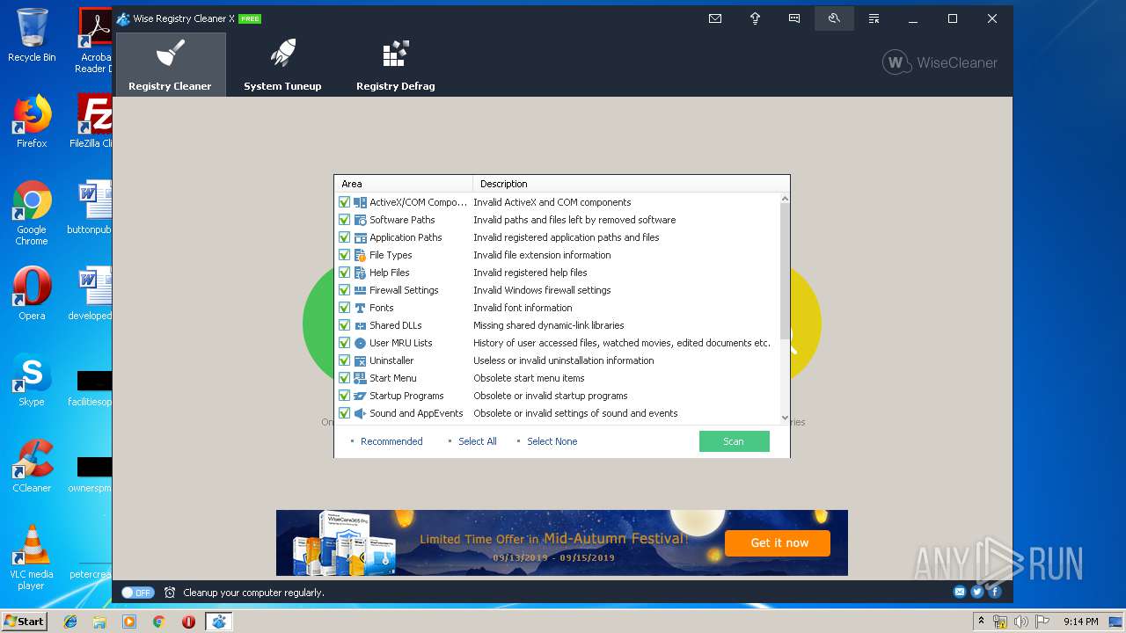Image resolution: width=1126 pixels, height=633 pixels.
Task: Start the registry scan with Scan button
Action: pos(734,441)
